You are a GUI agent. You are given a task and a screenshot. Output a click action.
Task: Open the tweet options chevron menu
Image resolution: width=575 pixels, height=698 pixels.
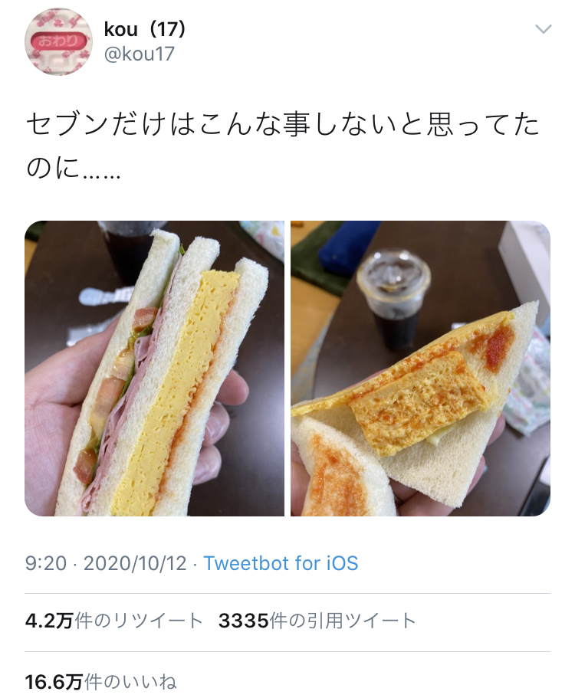(543, 30)
